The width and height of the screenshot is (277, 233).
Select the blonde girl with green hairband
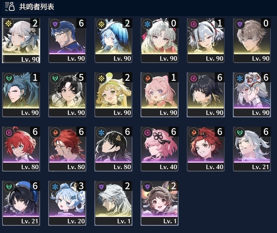pyautogui.click(x=113, y=94)
